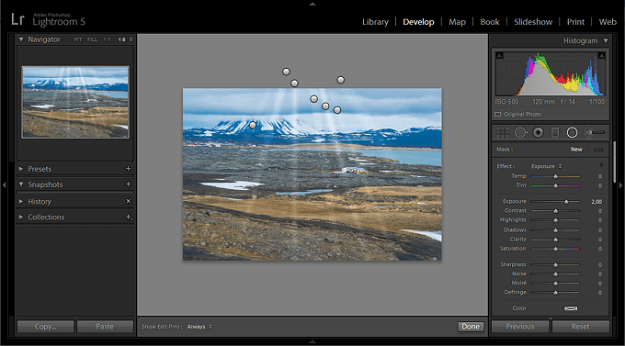Click New mask option
This screenshot has height=346, width=625.
point(576,150)
